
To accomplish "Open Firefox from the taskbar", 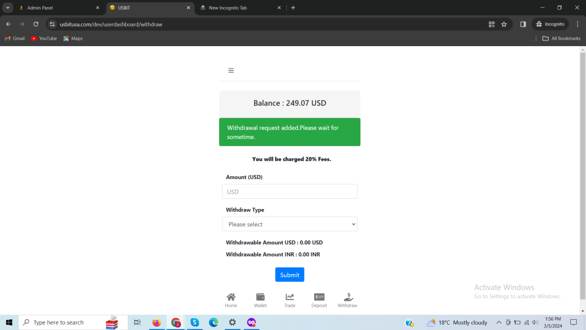I will (x=157, y=322).
